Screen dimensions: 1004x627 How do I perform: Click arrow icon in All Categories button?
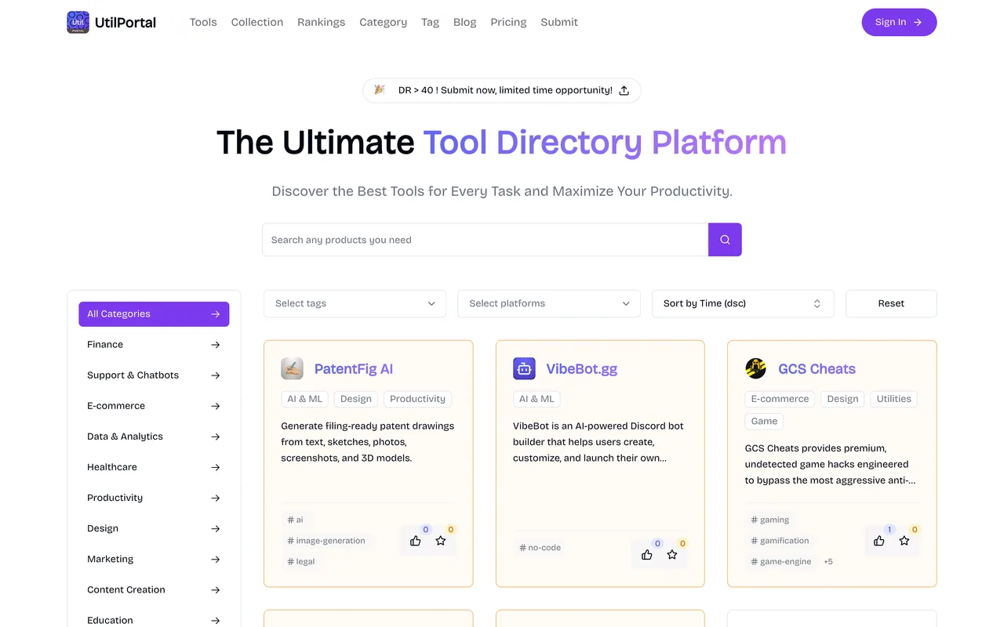tap(216, 314)
